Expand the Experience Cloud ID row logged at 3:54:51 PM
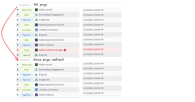195x102 pixels. [18, 40]
